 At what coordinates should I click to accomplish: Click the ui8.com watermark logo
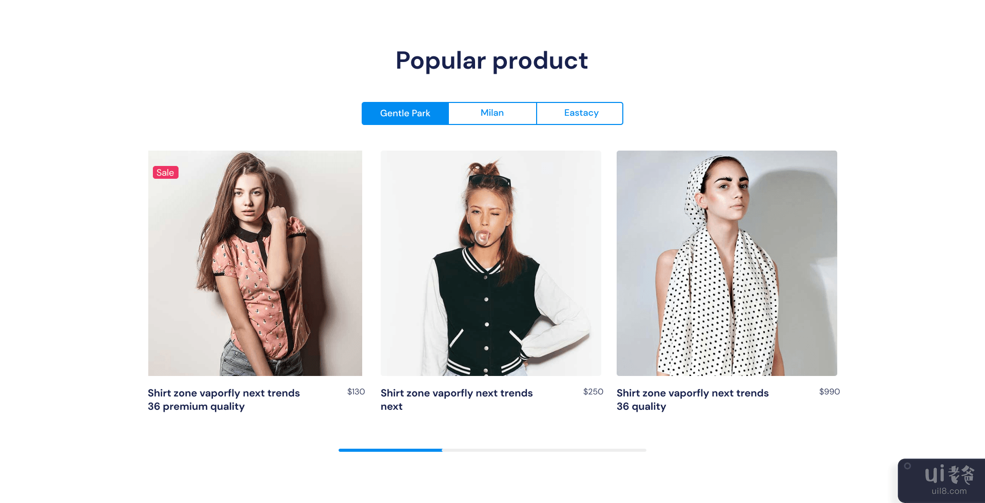pos(950,475)
